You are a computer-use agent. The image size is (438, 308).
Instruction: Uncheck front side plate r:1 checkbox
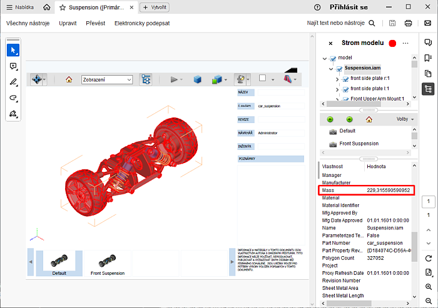tap(345, 79)
